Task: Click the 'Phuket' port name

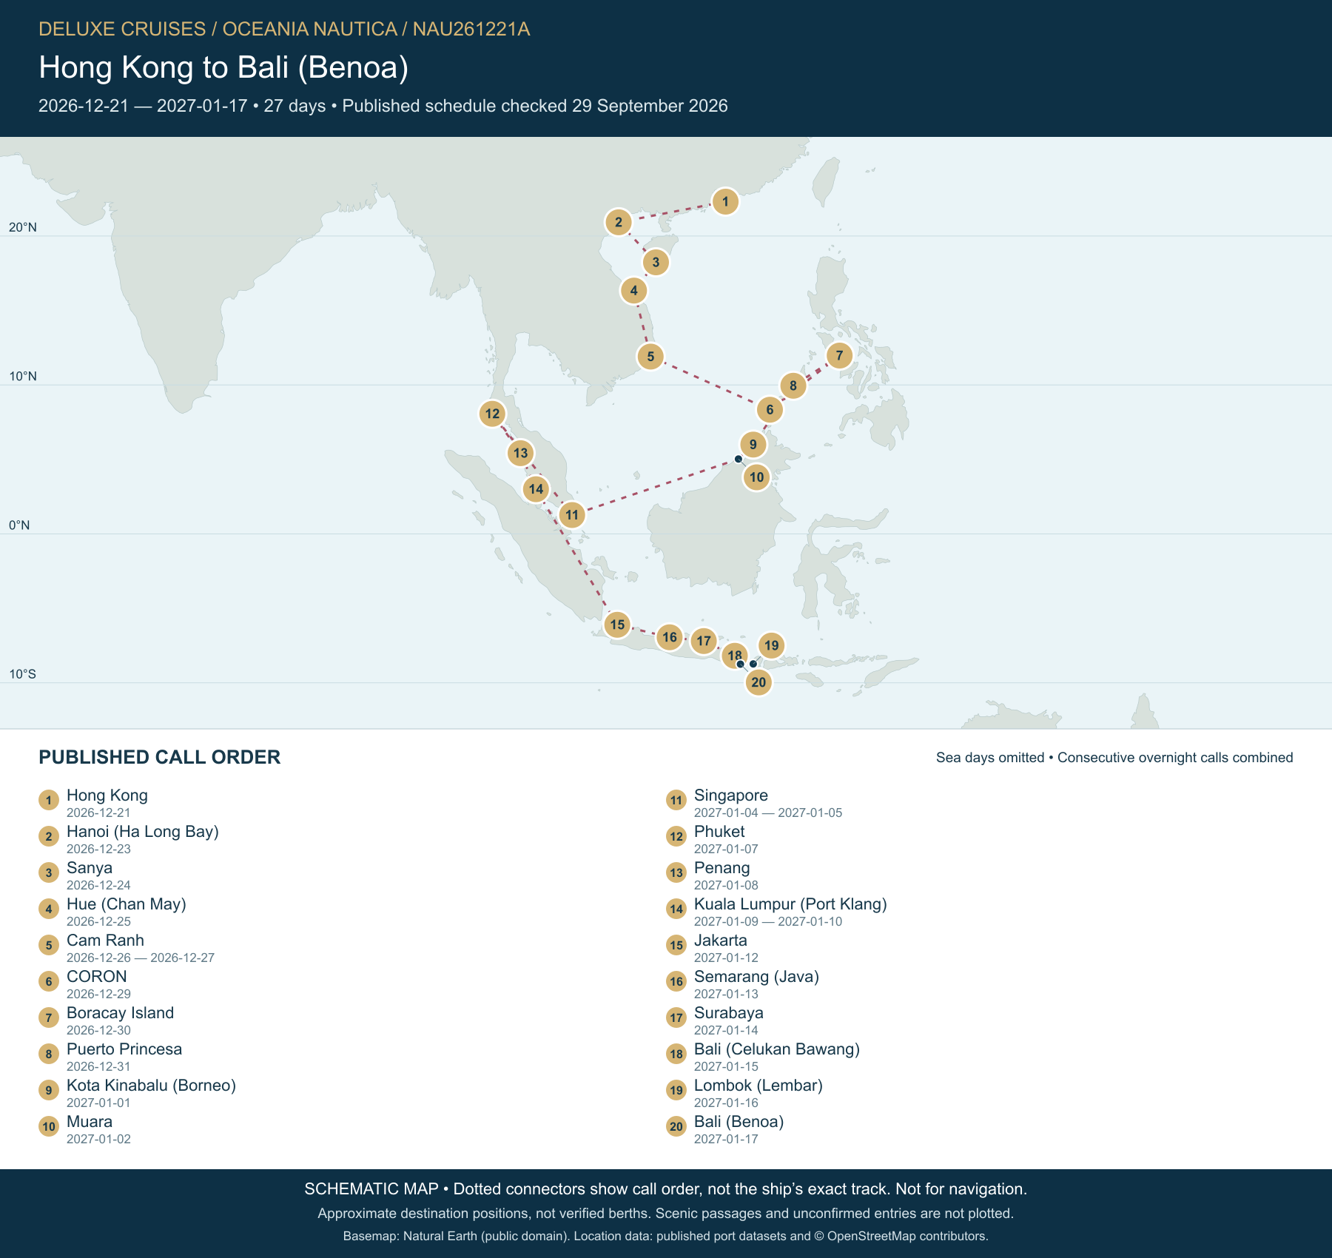Action: [719, 832]
